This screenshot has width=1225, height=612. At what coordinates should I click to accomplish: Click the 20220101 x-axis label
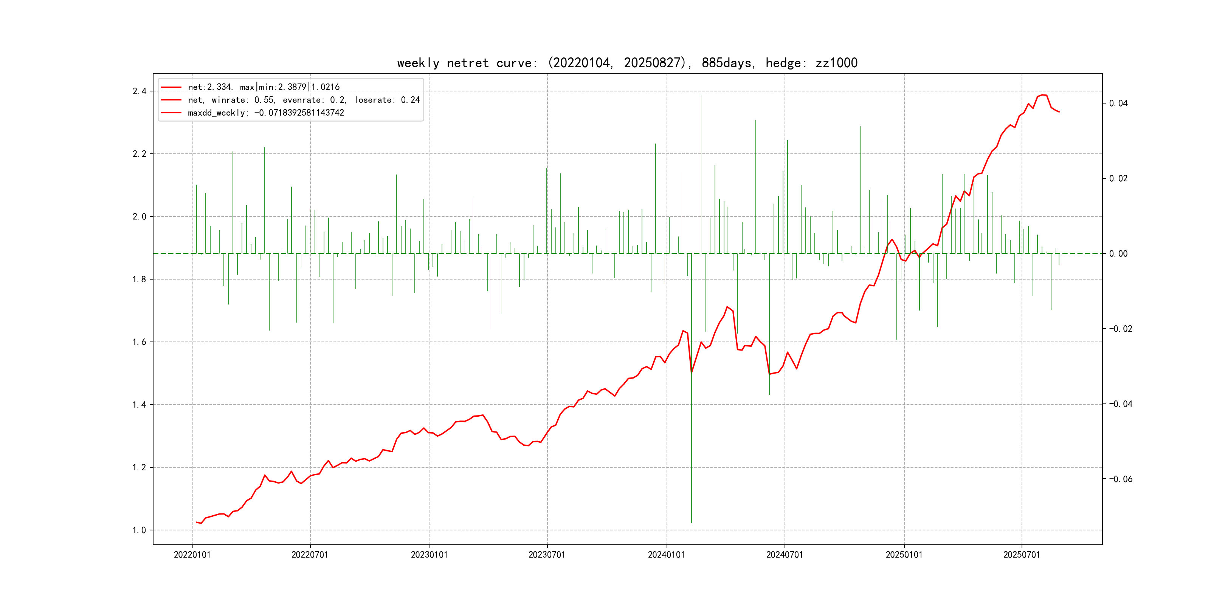click(x=192, y=555)
